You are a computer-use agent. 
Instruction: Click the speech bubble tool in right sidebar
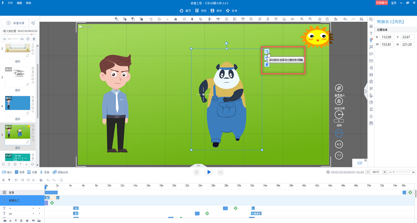[x=371, y=54]
